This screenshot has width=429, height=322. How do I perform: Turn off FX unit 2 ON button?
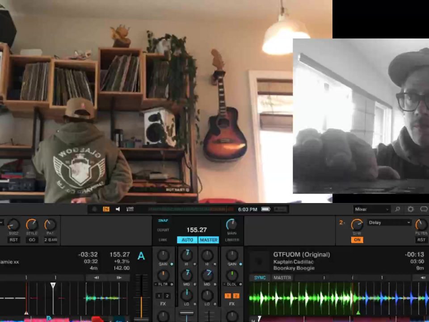[x=357, y=240]
